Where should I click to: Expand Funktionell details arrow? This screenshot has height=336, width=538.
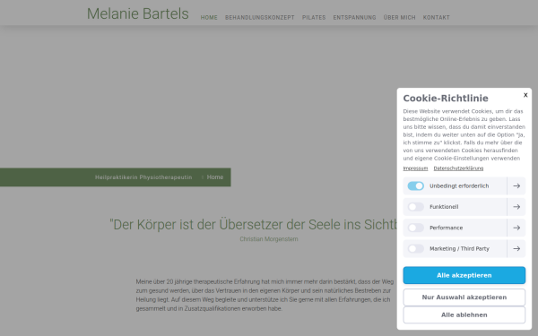pyautogui.click(x=516, y=207)
